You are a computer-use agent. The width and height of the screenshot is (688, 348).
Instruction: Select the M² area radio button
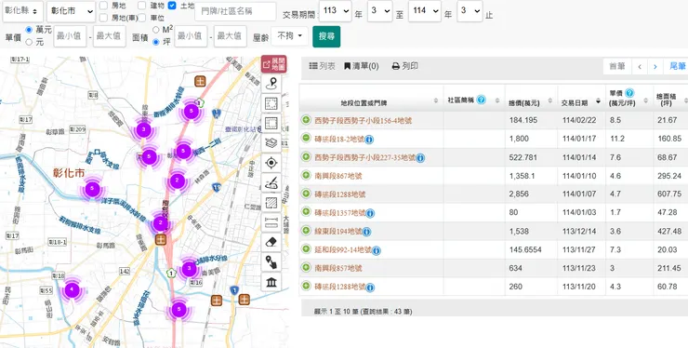click(156, 30)
